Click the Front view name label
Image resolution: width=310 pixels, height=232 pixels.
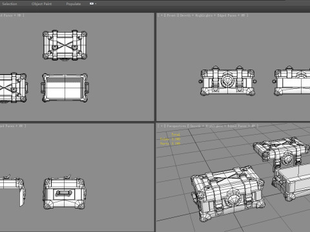(x=171, y=15)
